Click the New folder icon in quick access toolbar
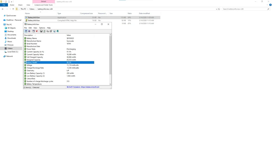272x142 pixels. point(9,2)
